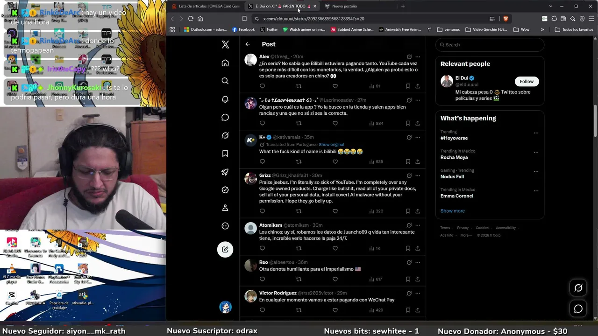Open trending topic Emma Coronel
Image resolution: width=598 pixels, height=336 pixels.
(457, 196)
